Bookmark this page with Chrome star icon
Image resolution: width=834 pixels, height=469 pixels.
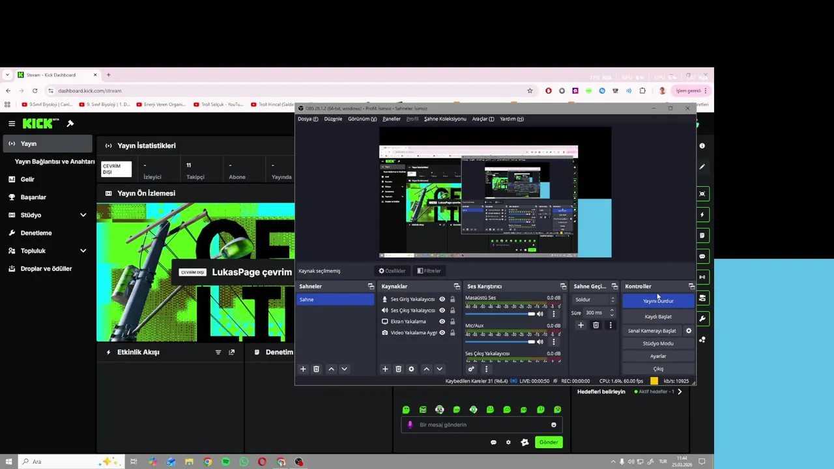pos(530,91)
